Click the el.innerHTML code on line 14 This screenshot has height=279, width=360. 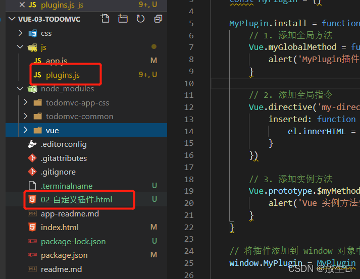click(317, 132)
